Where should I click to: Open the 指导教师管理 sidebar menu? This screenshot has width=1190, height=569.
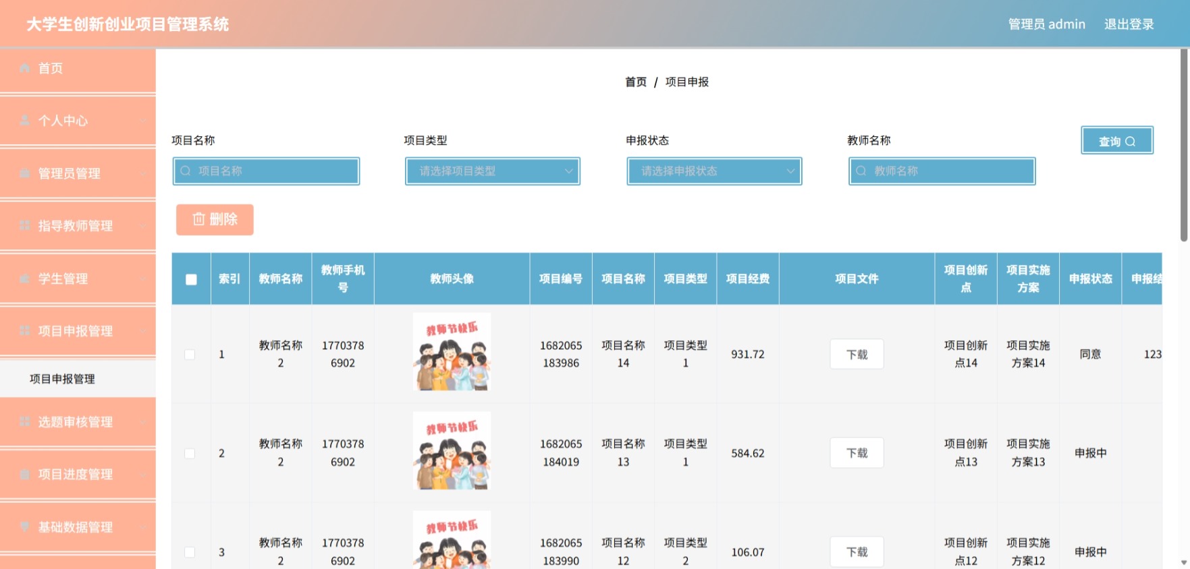pos(78,226)
